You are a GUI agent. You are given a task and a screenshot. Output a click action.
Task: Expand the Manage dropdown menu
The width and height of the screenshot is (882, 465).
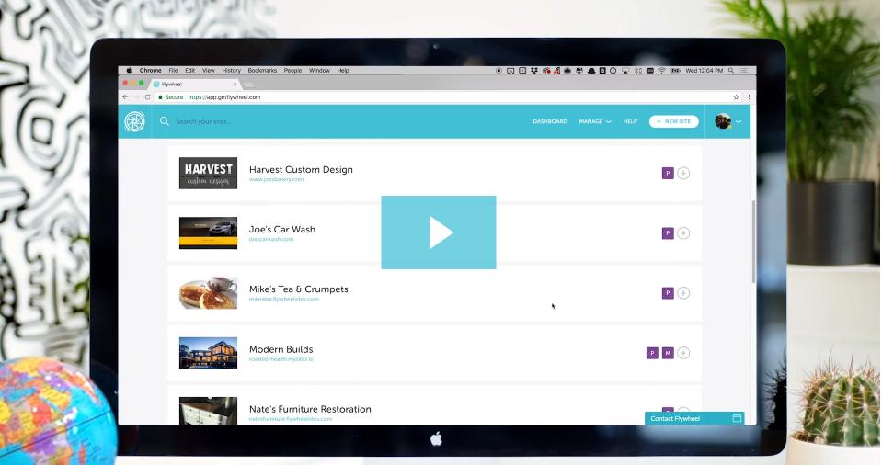[x=594, y=121]
